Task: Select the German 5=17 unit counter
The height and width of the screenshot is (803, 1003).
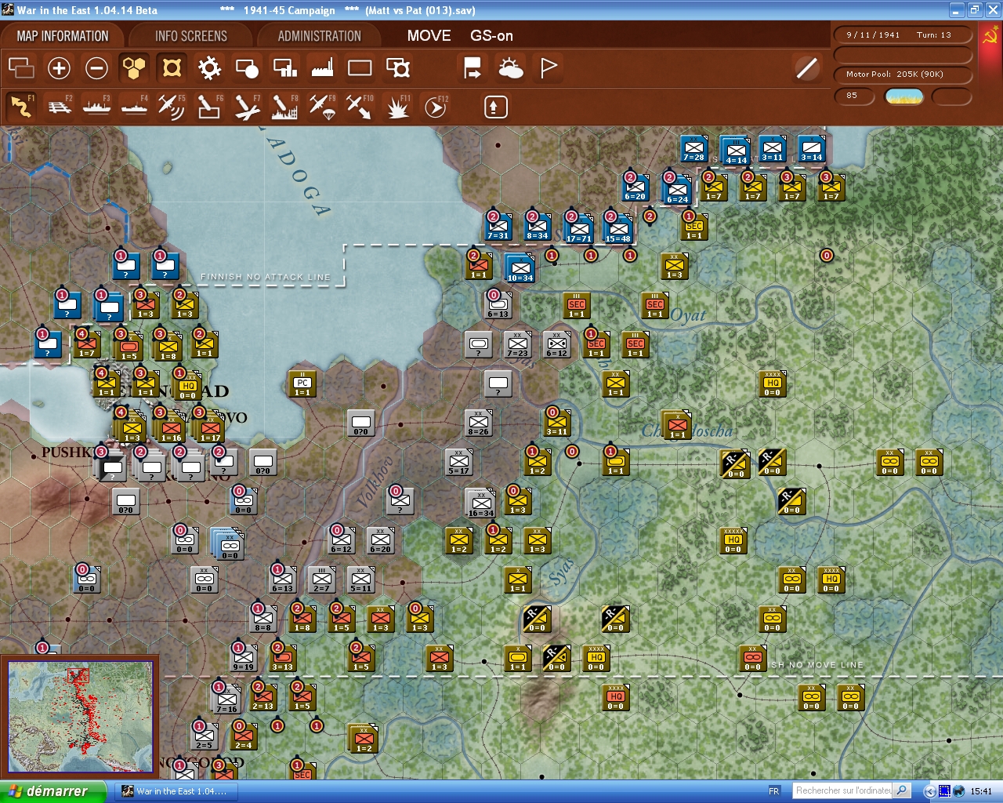Action: pos(459,462)
